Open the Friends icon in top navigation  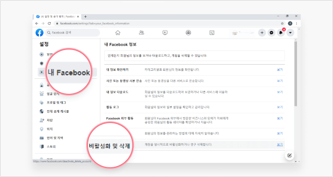(141, 33)
